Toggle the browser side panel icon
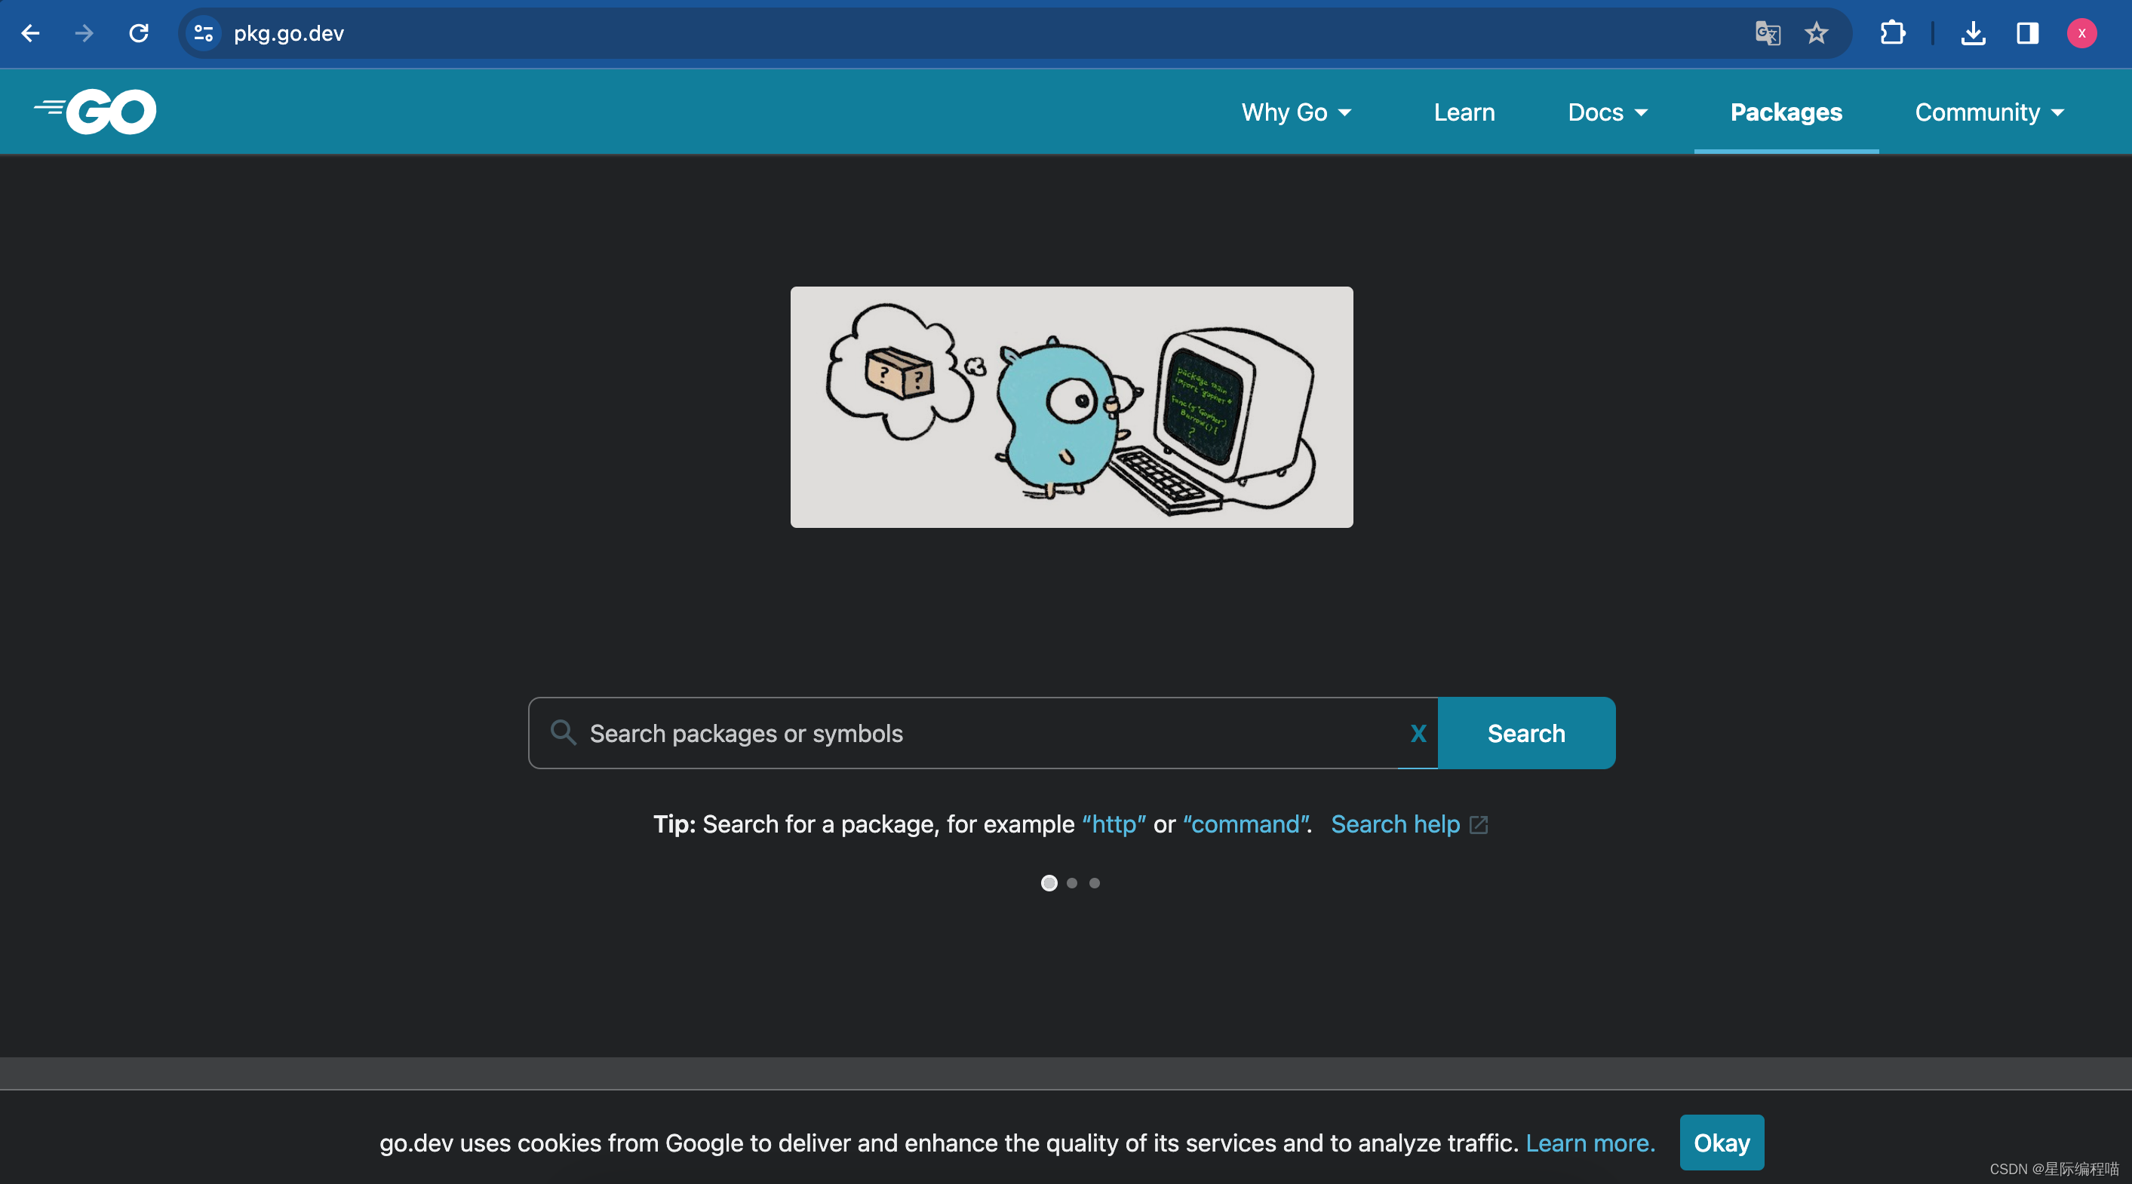Viewport: 2132px width, 1184px height. [2027, 33]
